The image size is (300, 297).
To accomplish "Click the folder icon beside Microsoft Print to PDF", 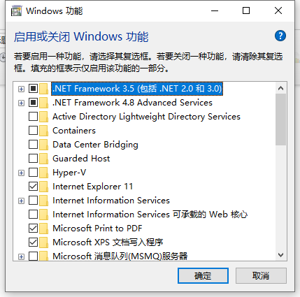I will coord(43,229).
